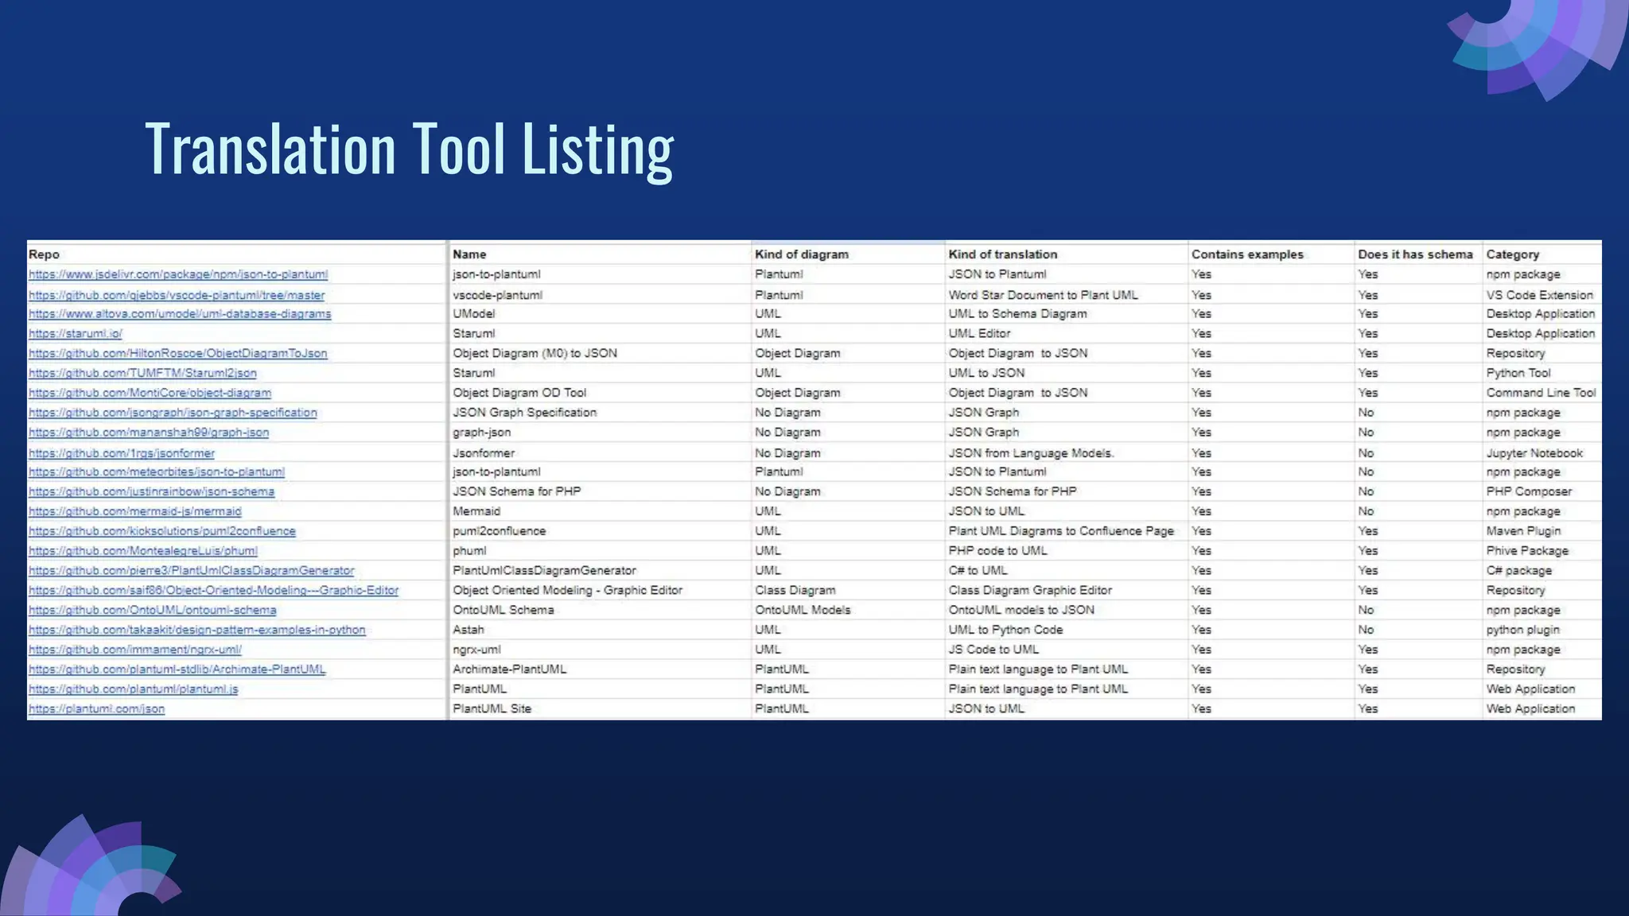This screenshot has height=916, width=1629.
Task: Open the OntoUML ontouml-schema link
Action: [153, 610]
